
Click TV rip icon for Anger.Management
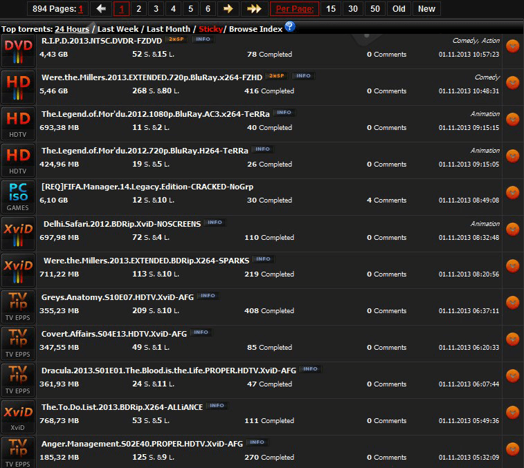pyautogui.click(x=18, y=452)
